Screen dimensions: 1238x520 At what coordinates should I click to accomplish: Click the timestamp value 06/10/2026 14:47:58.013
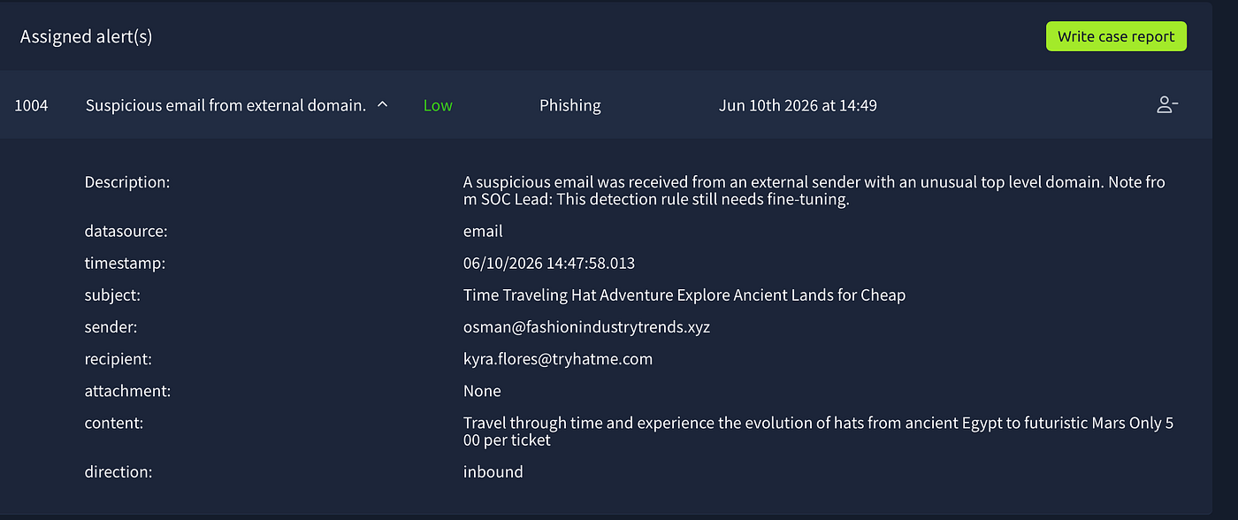tap(549, 264)
